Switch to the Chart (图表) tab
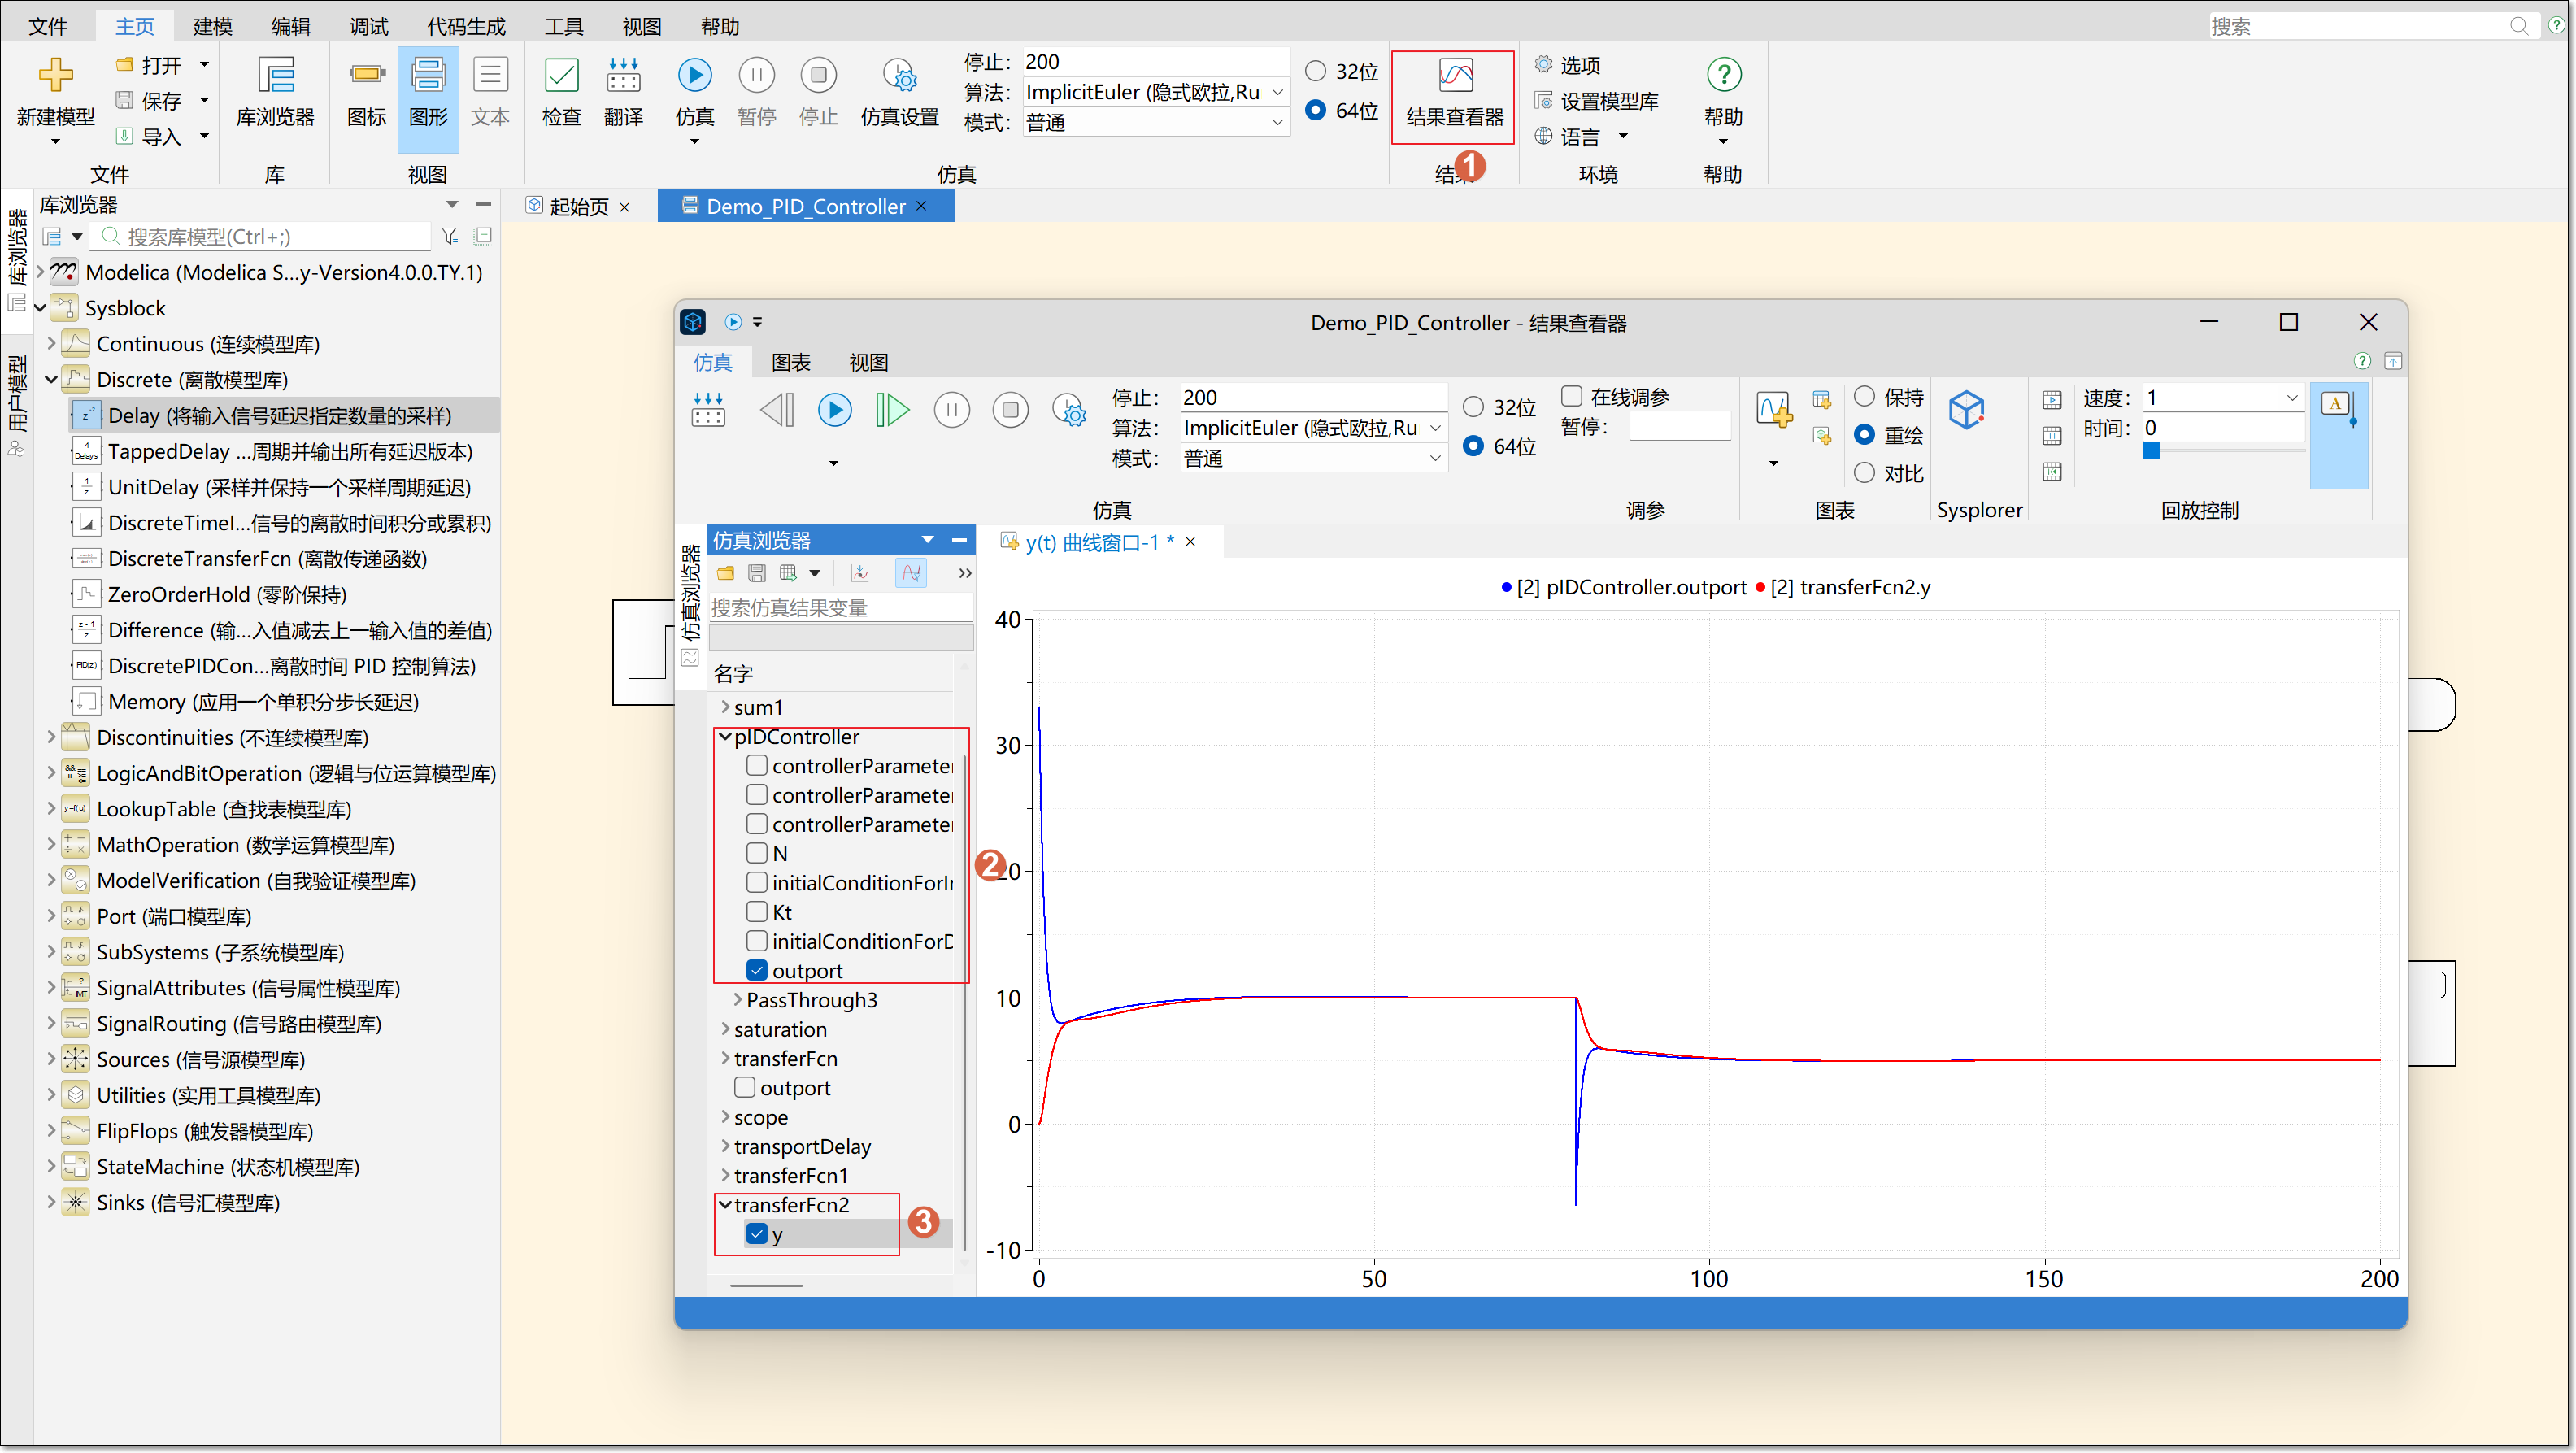This screenshot has width=2576, height=1453. coord(790,362)
